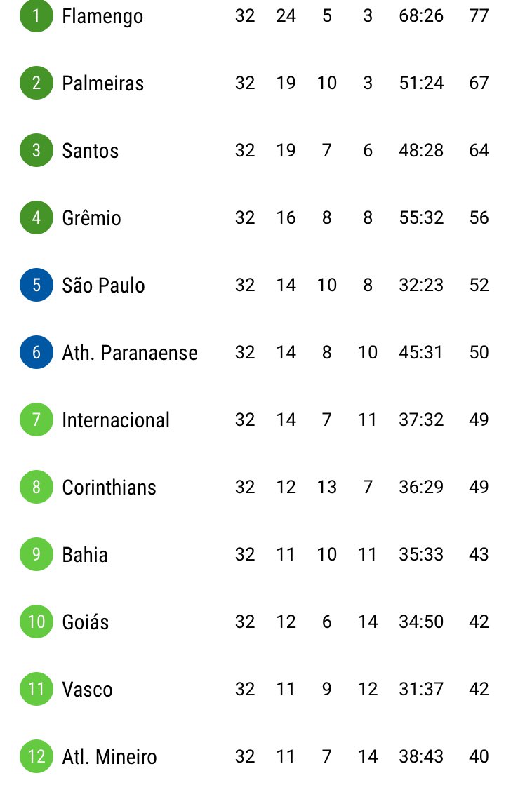
Task: Click the Bahia team name
Action: click(85, 555)
